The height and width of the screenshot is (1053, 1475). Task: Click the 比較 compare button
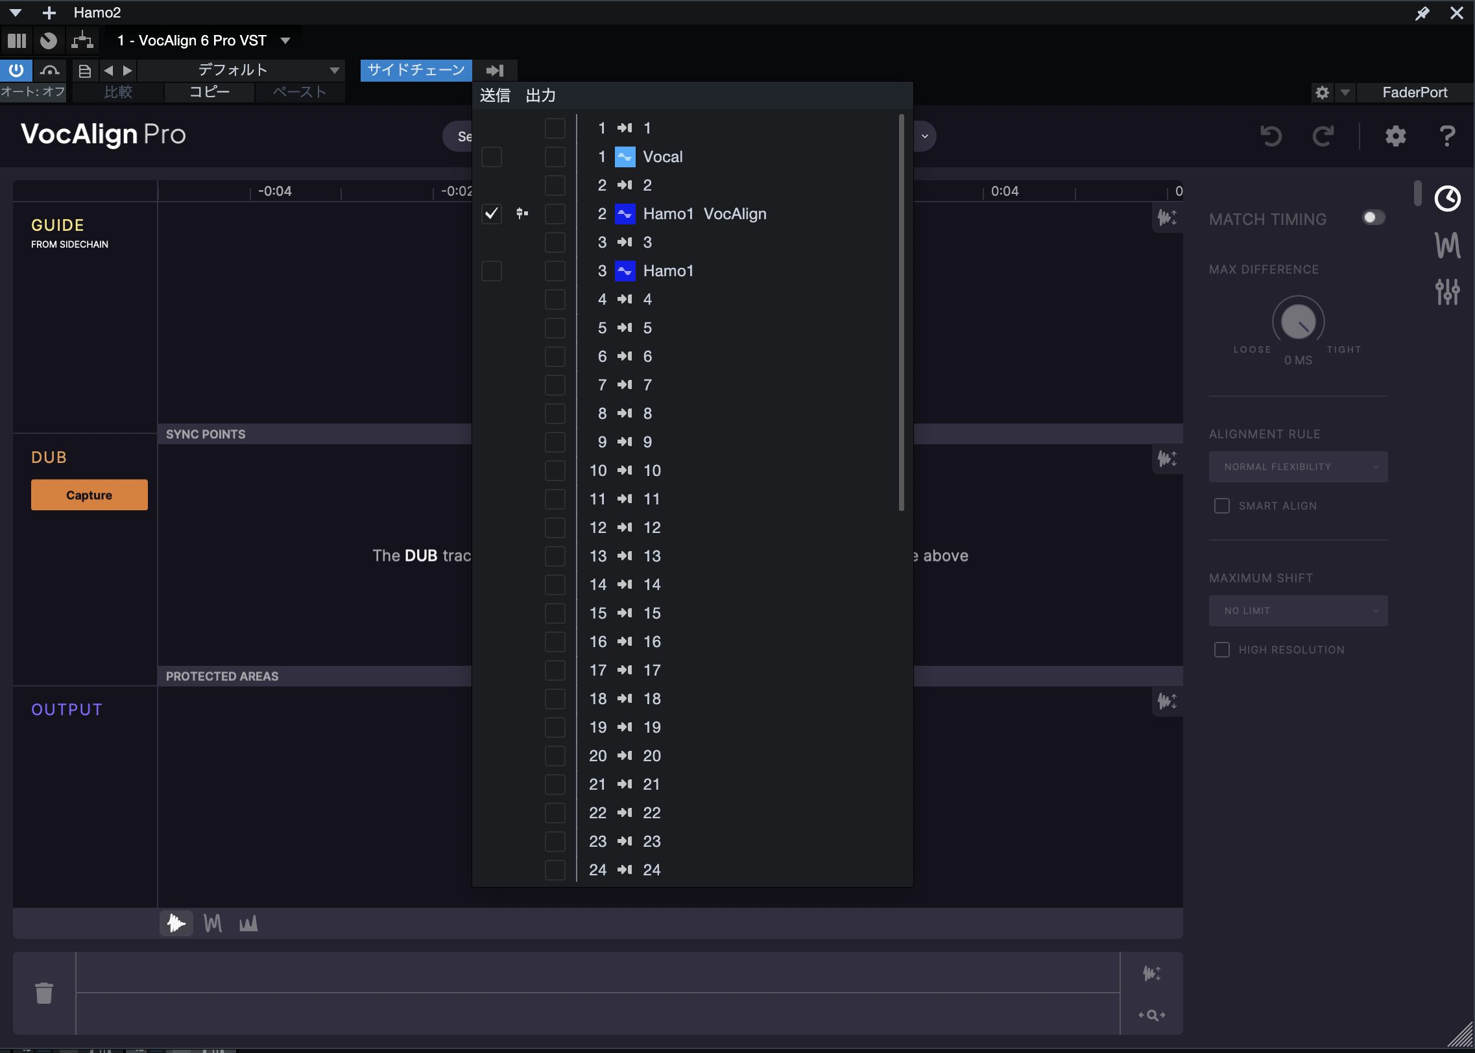pos(118,92)
